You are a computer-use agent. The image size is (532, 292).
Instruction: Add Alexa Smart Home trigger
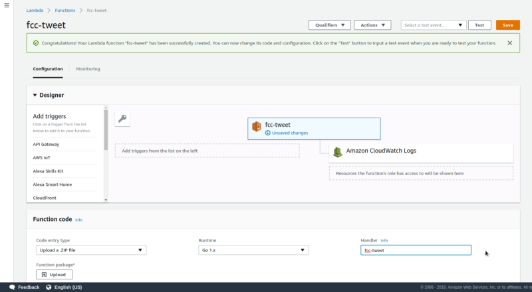[x=53, y=184]
